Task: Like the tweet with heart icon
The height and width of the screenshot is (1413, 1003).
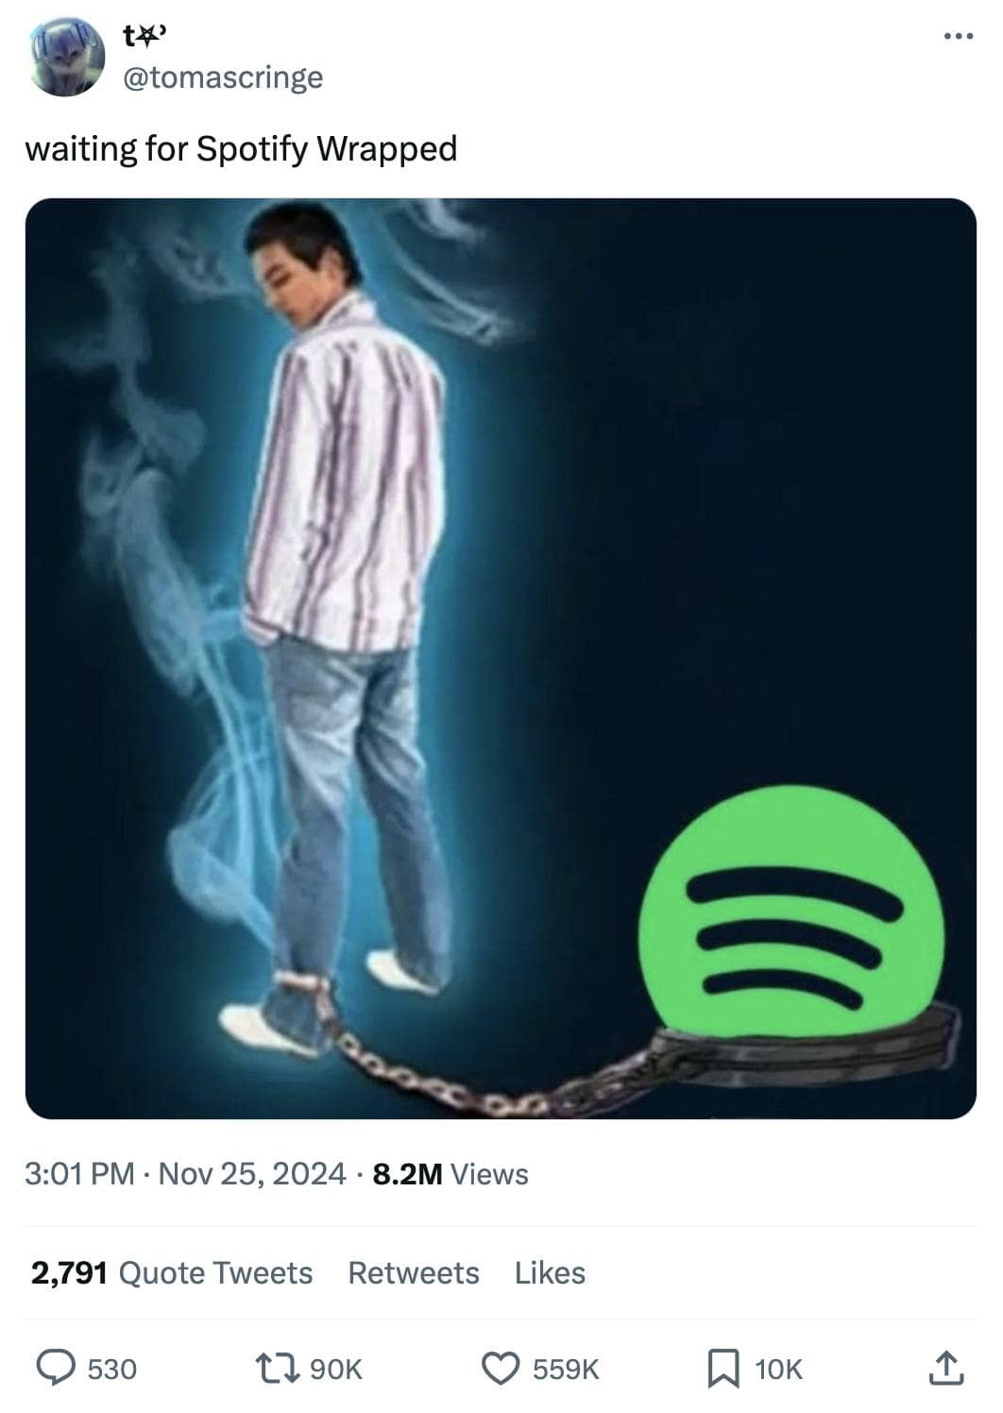Action: pos(501,1368)
